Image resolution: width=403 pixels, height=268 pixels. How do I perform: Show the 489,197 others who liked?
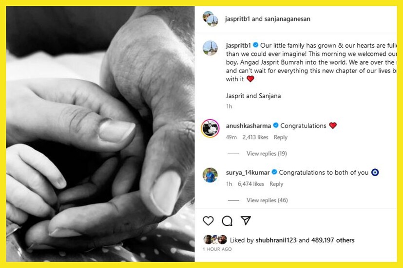(x=333, y=240)
